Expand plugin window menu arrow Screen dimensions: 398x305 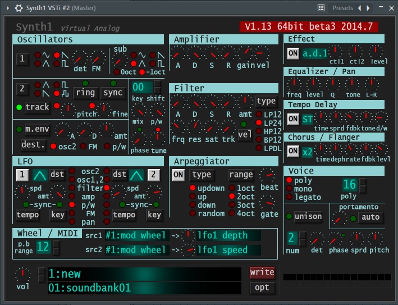pos(8,8)
